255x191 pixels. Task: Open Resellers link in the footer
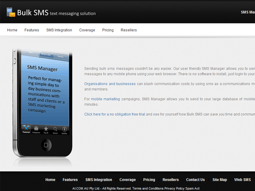click(170, 180)
